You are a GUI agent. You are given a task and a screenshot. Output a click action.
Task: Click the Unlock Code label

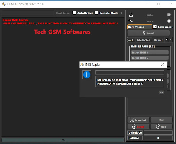click(x=135, y=132)
